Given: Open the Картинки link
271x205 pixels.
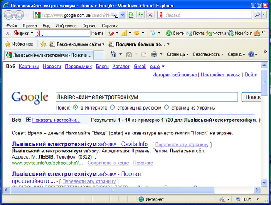Looking at the screenshot, I should coord(29,67).
